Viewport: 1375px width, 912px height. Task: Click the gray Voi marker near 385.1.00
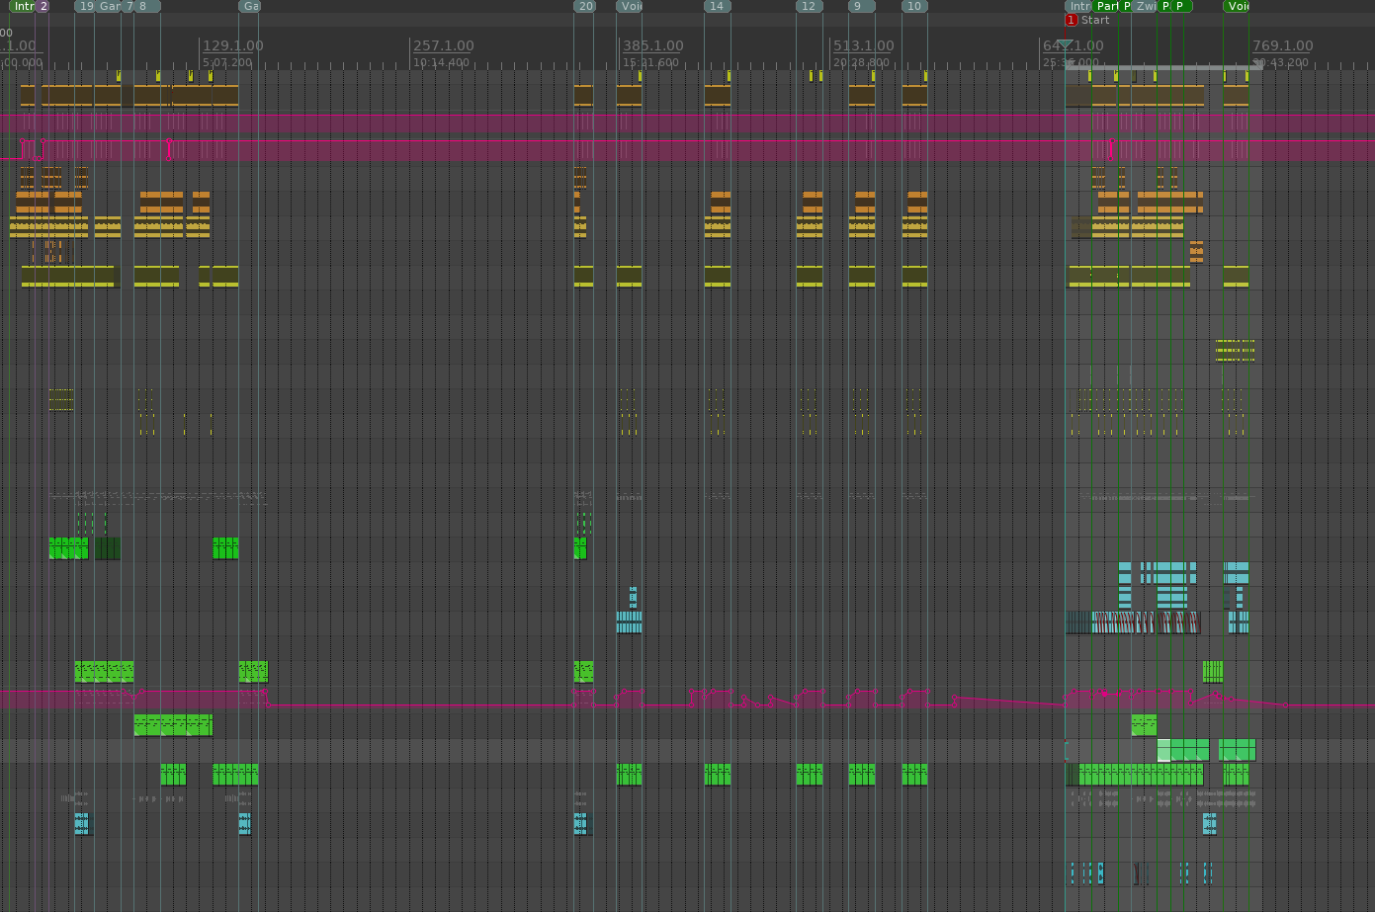630,6
